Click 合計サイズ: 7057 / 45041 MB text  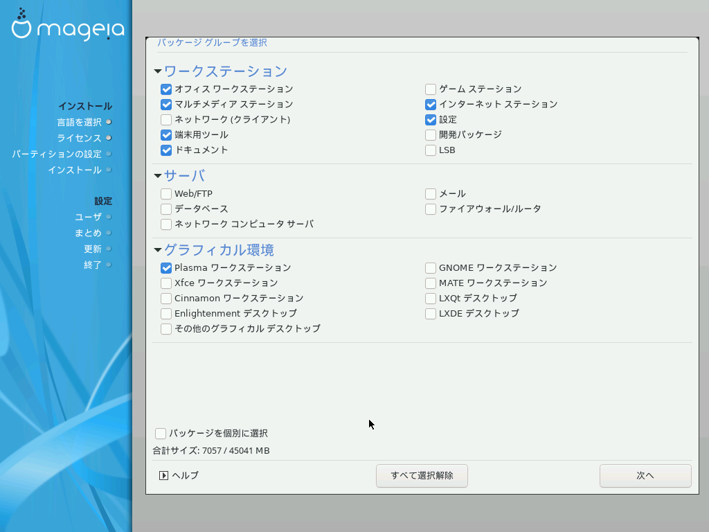211,450
